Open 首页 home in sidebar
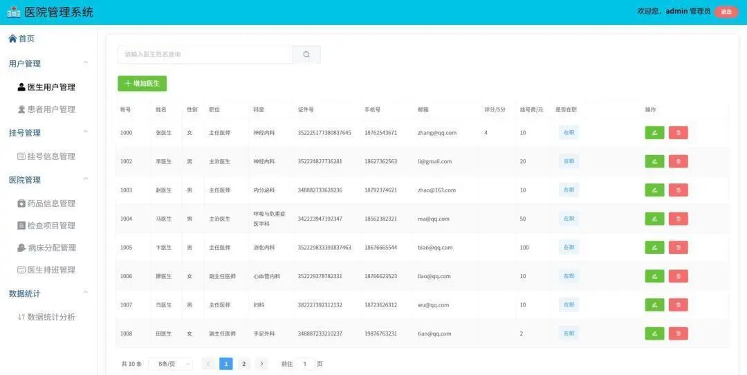The width and height of the screenshot is (747, 375). [x=21, y=39]
